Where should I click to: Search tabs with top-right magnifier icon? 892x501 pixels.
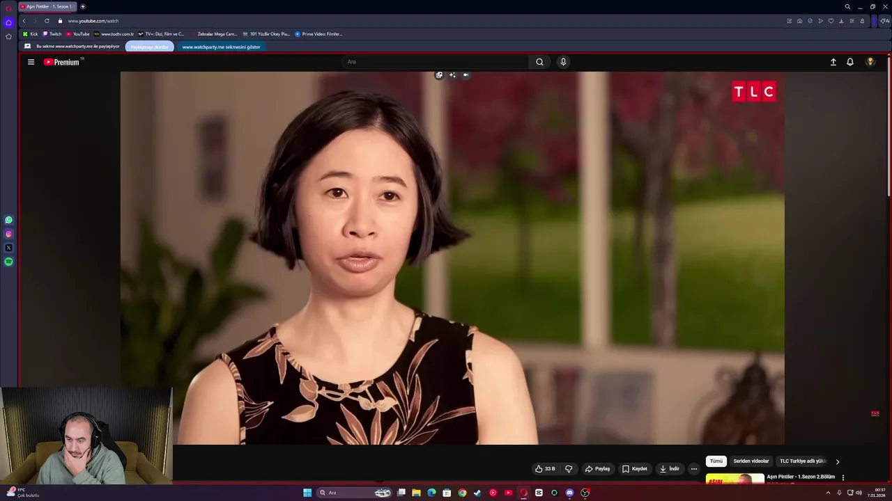847,6
